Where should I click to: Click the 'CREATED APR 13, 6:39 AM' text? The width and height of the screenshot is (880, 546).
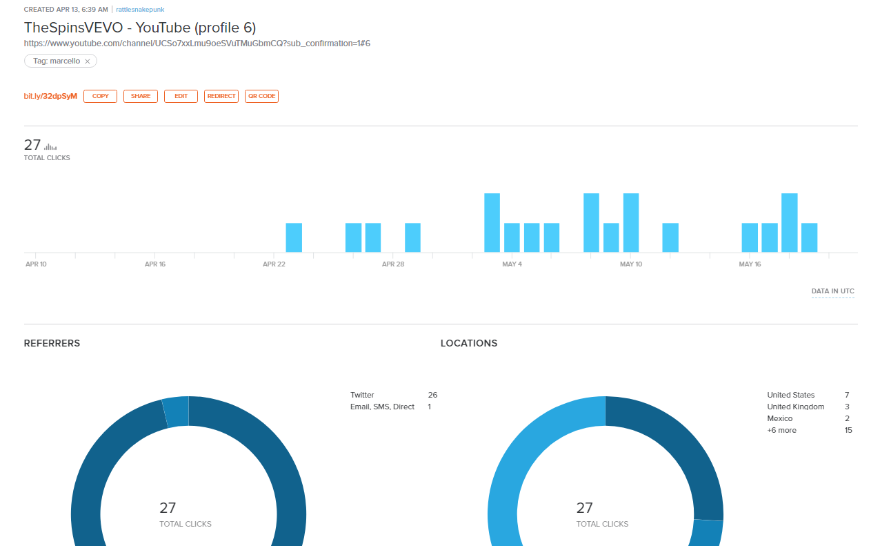coord(66,10)
